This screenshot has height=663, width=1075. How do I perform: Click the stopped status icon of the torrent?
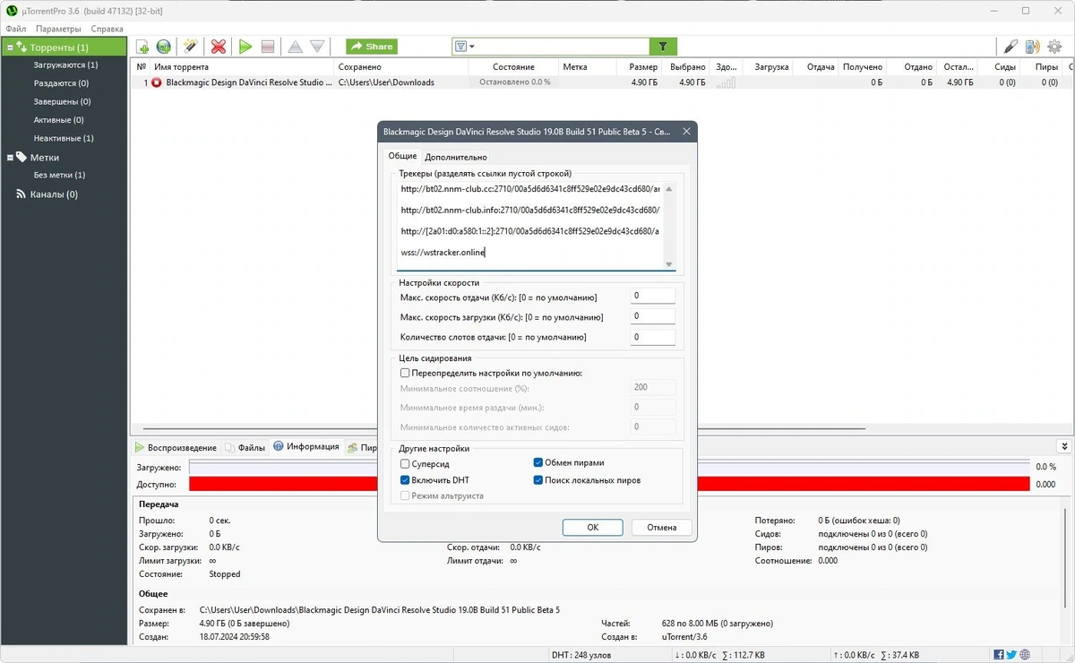pyautogui.click(x=157, y=82)
